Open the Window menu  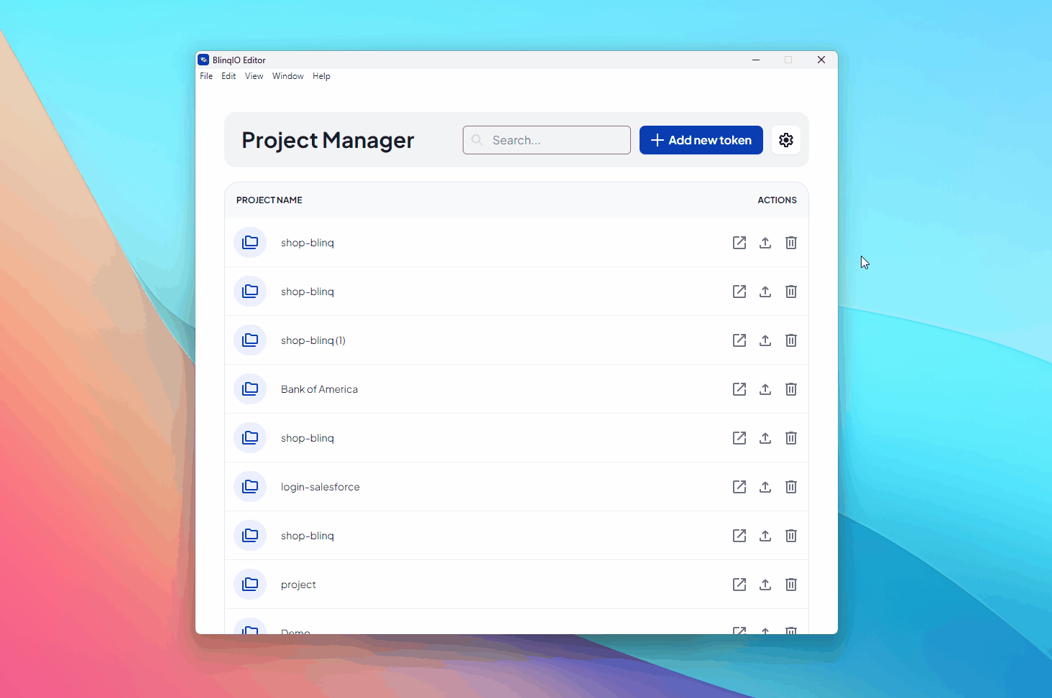287,76
